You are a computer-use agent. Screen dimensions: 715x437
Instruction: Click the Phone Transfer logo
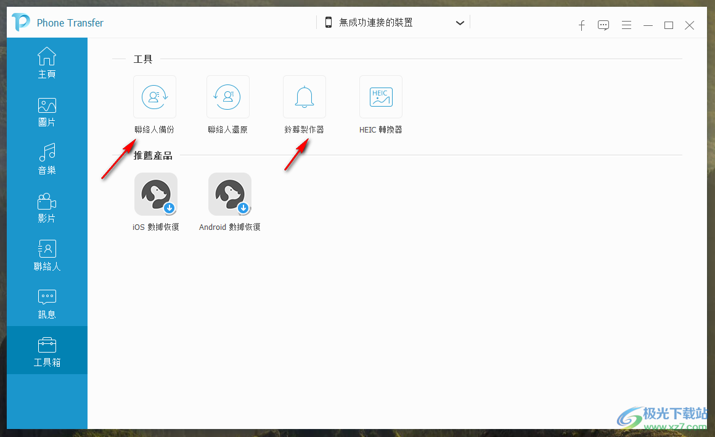click(x=19, y=22)
